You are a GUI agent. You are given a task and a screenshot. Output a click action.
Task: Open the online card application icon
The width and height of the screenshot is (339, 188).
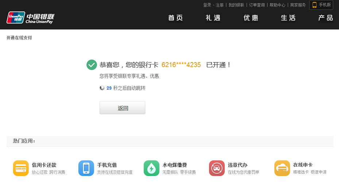pyautogui.click(x=282, y=168)
